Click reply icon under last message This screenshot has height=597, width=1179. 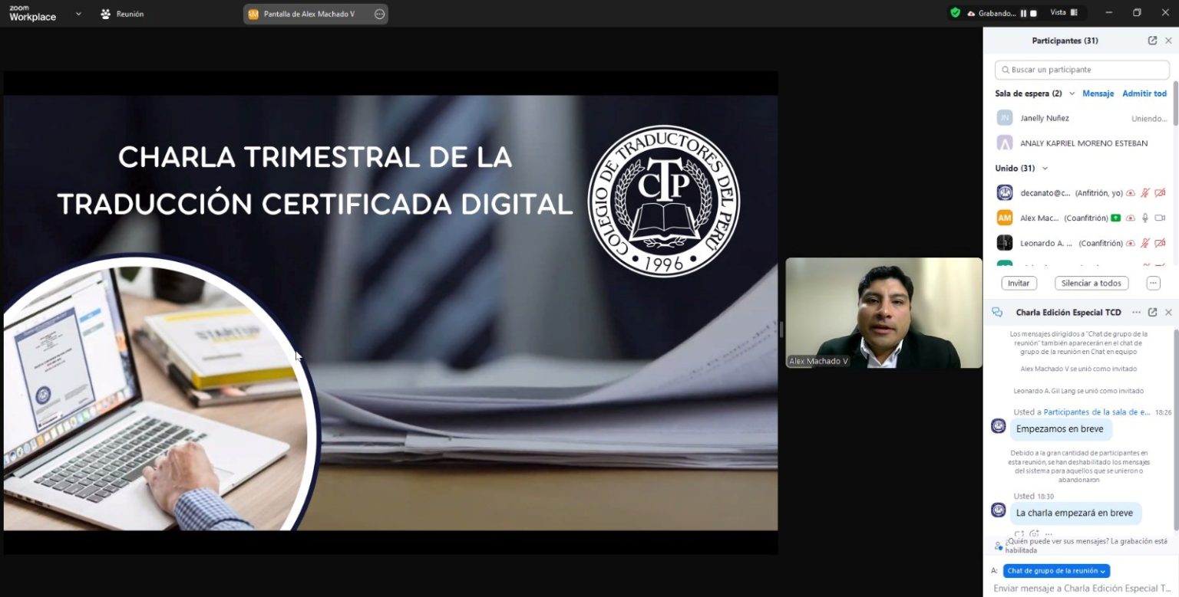[1019, 533]
